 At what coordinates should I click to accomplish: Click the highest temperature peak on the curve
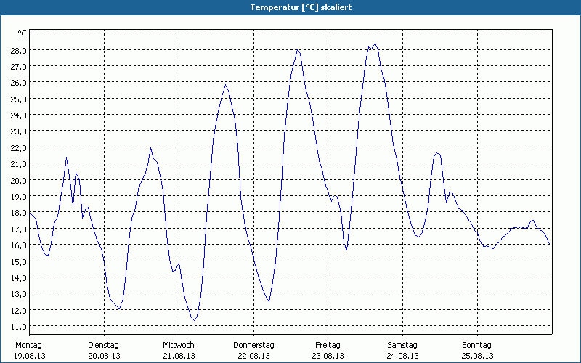coord(375,44)
